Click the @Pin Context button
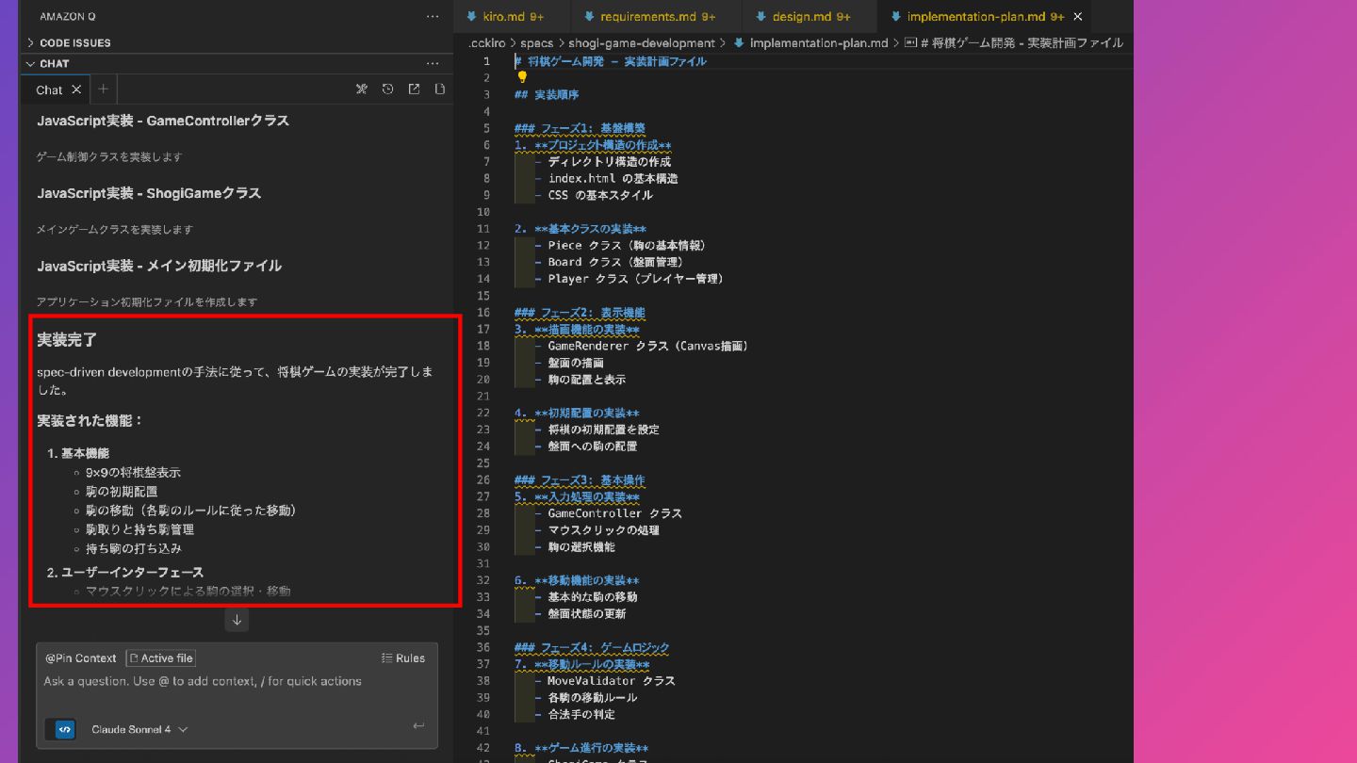 point(80,658)
